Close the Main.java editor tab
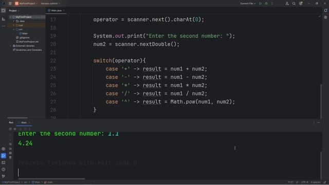329x185 pixels. coord(64,10)
